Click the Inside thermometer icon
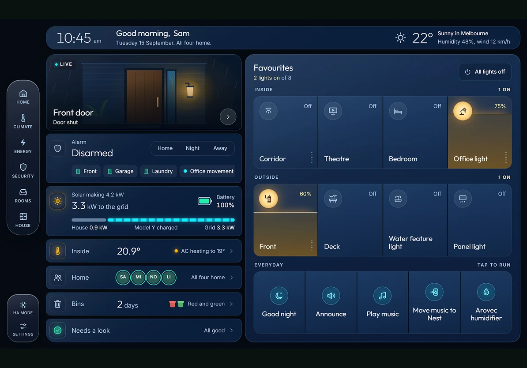Viewport: 527px width, 368px height. click(58, 251)
